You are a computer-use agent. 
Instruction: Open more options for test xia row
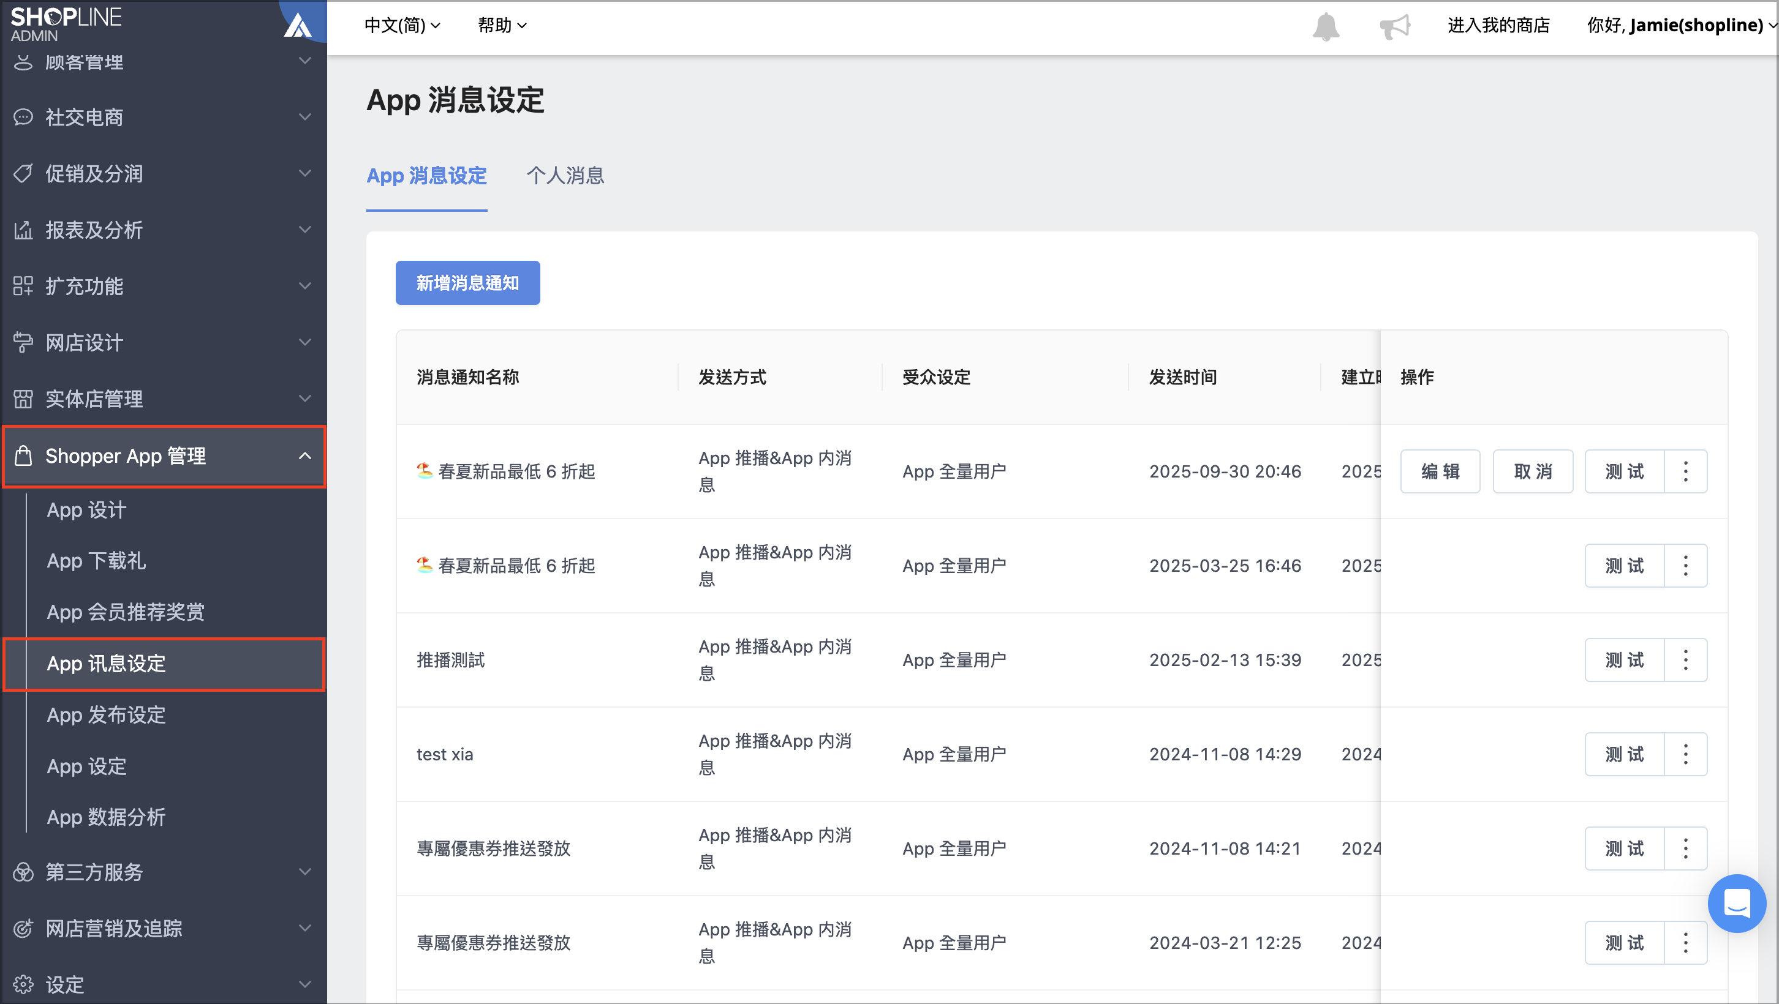point(1685,754)
